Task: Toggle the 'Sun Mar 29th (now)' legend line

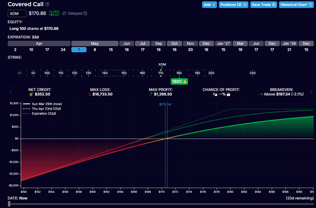Action: (x=43, y=104)
